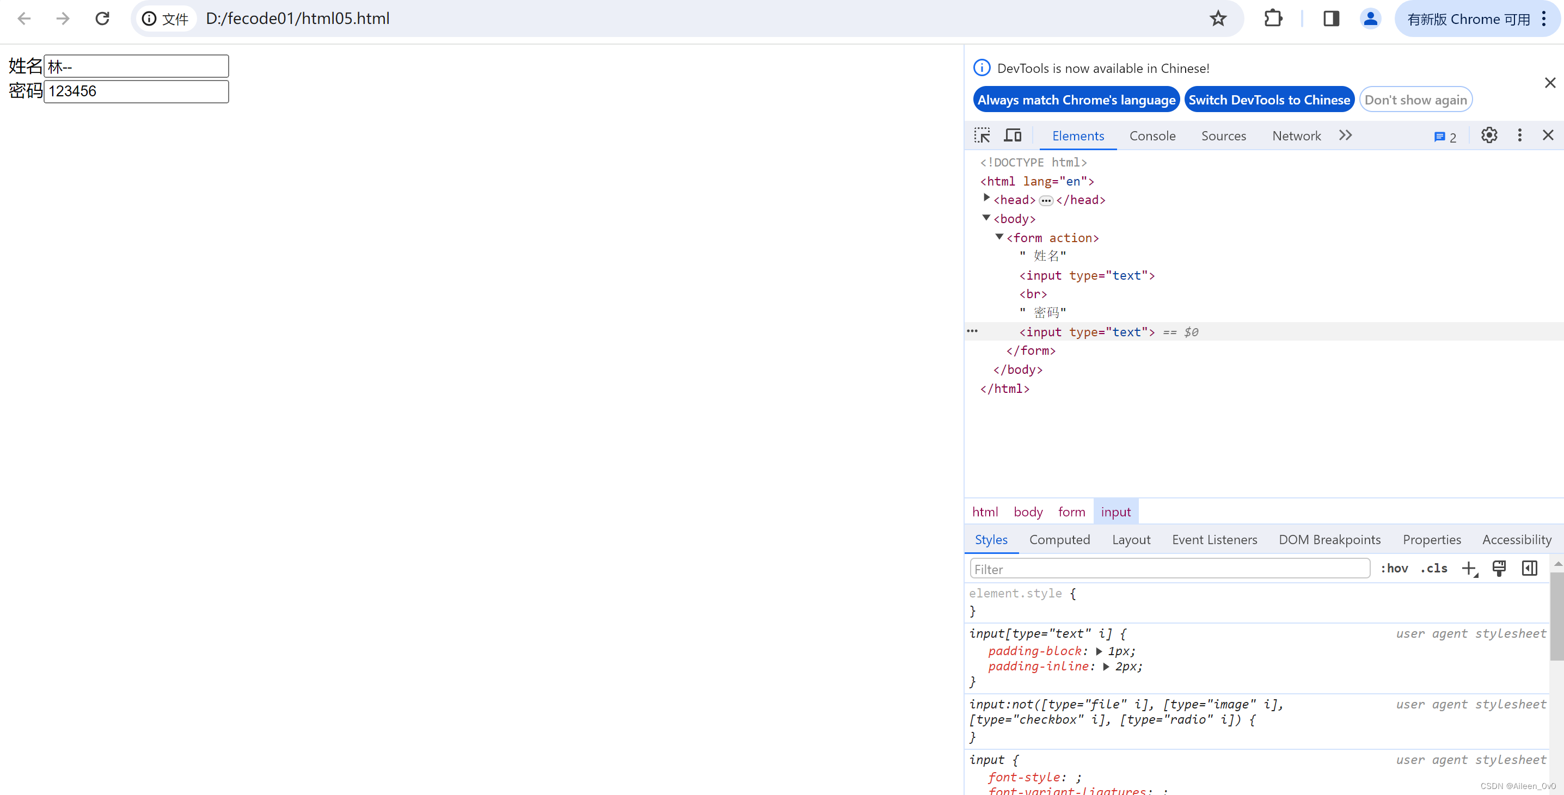Open DevTools settings gear icon
This screenshot has height=795, width=1564.
1488,135
